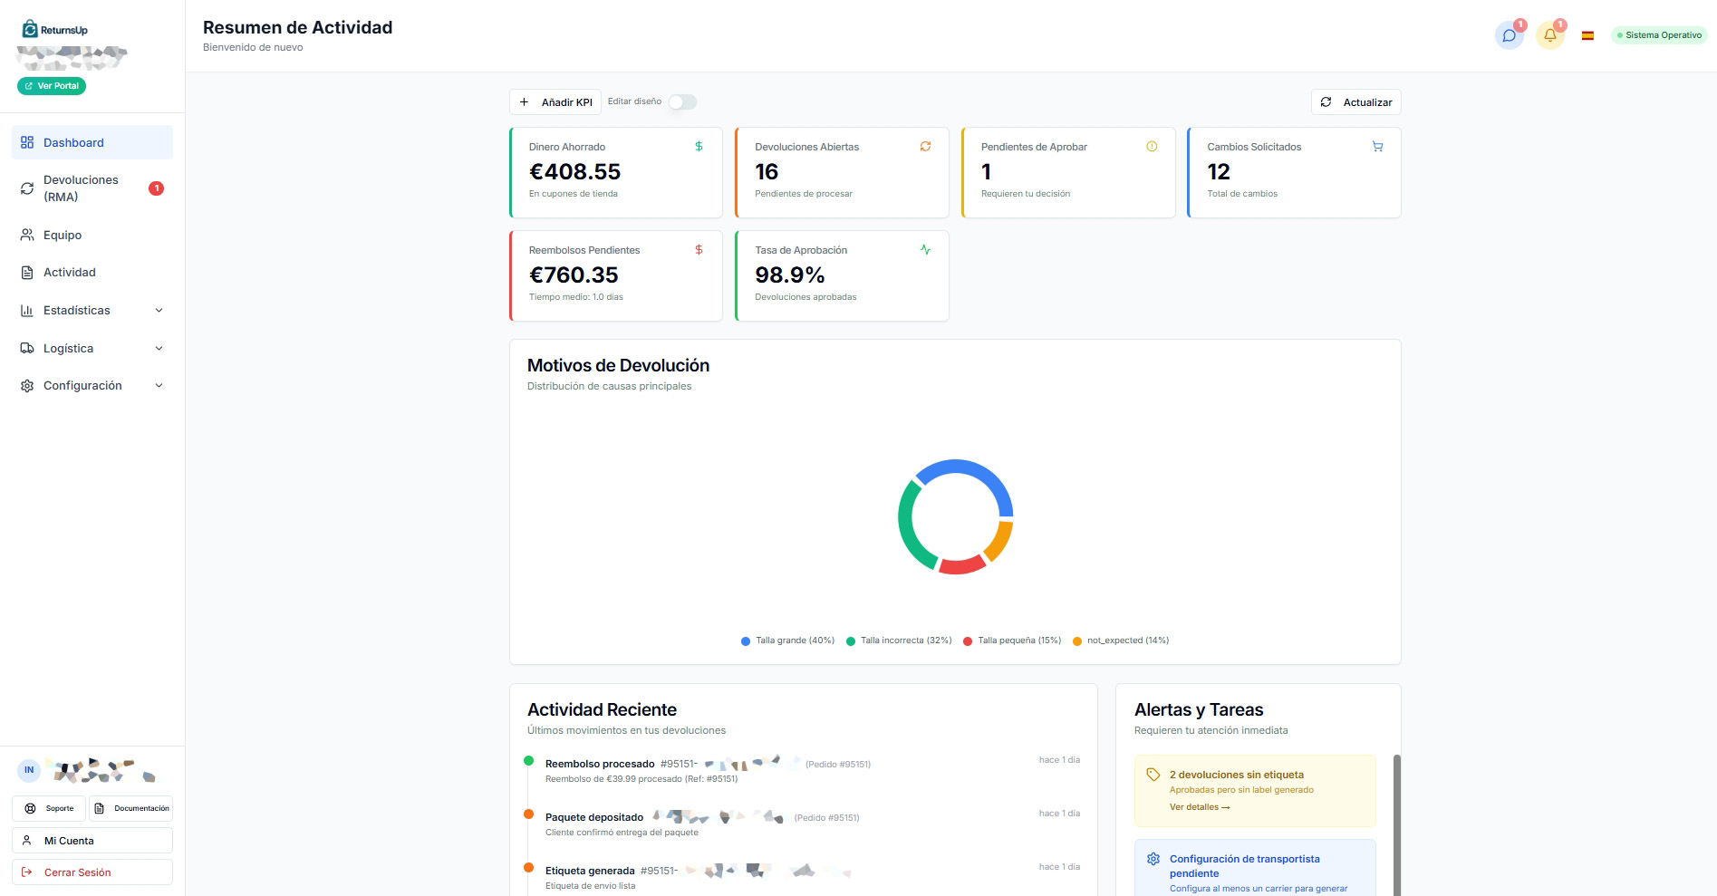
Task: Click the Ver Portal button
Action: pyautogui.click(x=52, y=86)
